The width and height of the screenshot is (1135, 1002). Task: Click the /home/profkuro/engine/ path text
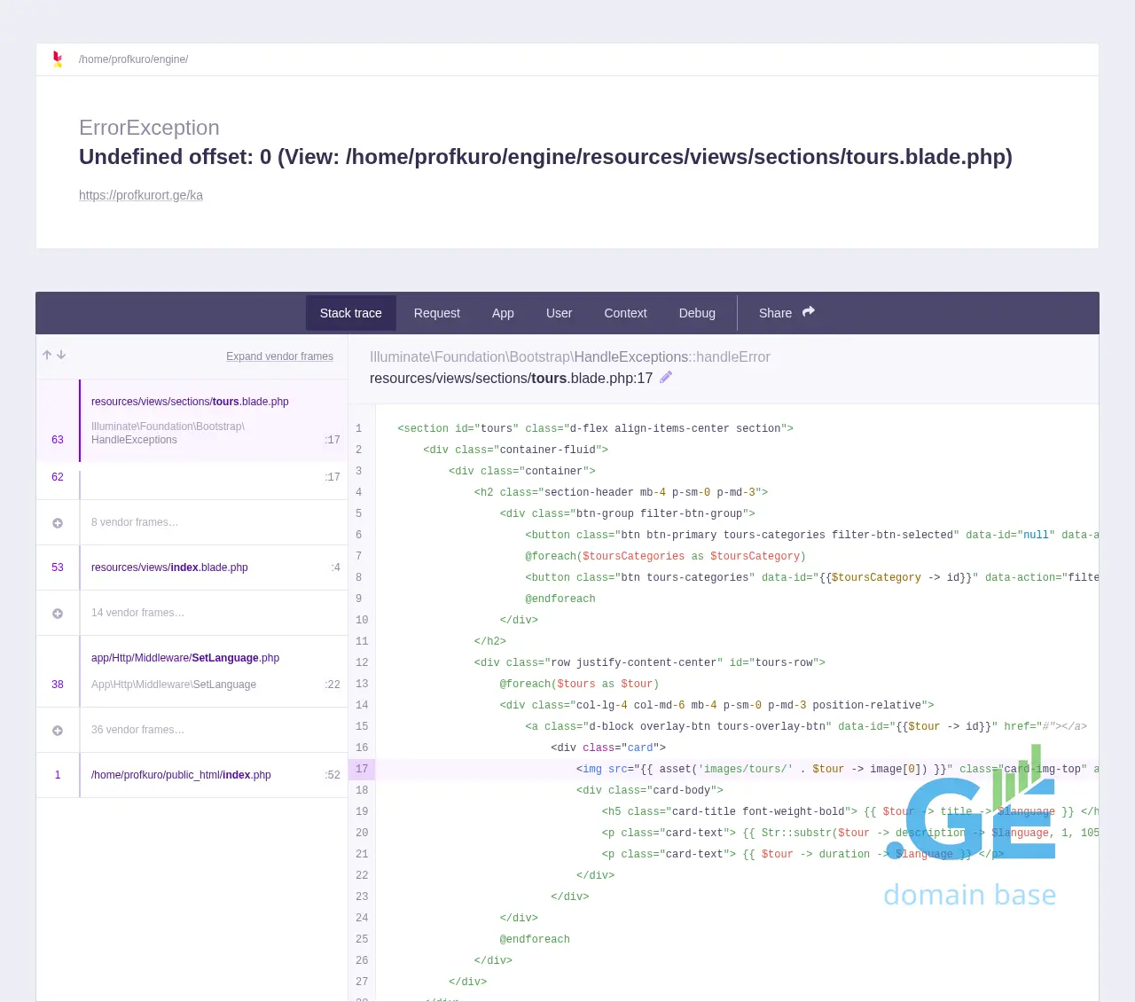[x=133, y=59]
